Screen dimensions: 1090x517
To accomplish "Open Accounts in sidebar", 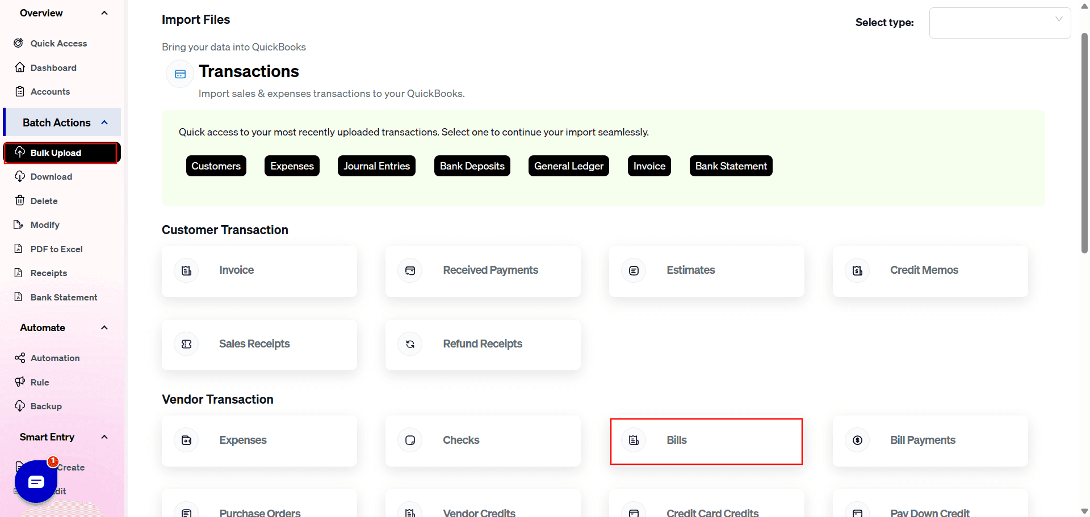I will 50,91.
